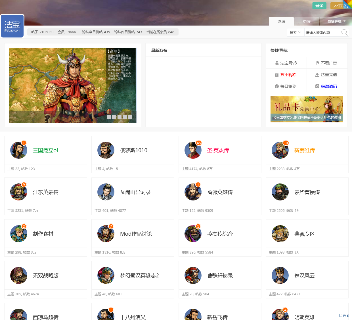Open the 法宝充值 link
Image resolution: width=352 pixels, height=320 pixels.
[329, 75]
